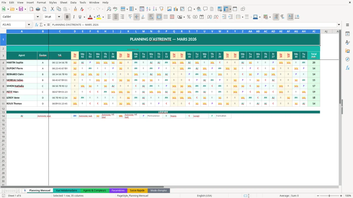
Task: Click the Print icon
Action: [x=38, y=9]
